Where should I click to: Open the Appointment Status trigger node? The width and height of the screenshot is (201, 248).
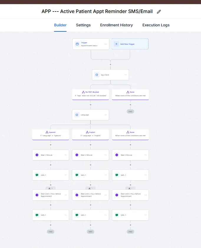91,44
